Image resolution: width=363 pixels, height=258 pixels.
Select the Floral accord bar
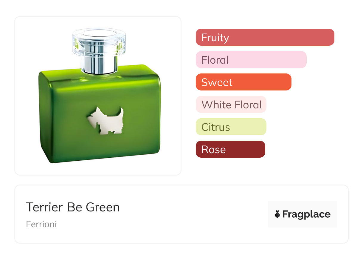point(251,60)
